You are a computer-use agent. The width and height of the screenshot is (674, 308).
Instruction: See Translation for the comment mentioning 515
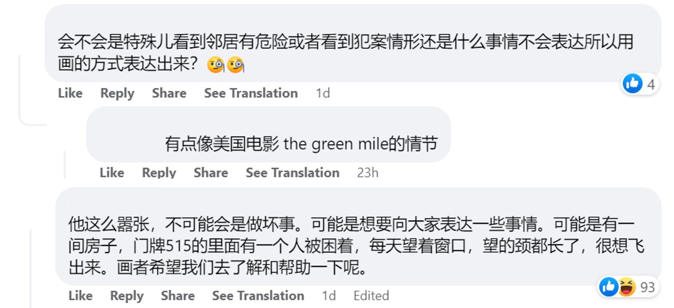[x=258, y=296]
